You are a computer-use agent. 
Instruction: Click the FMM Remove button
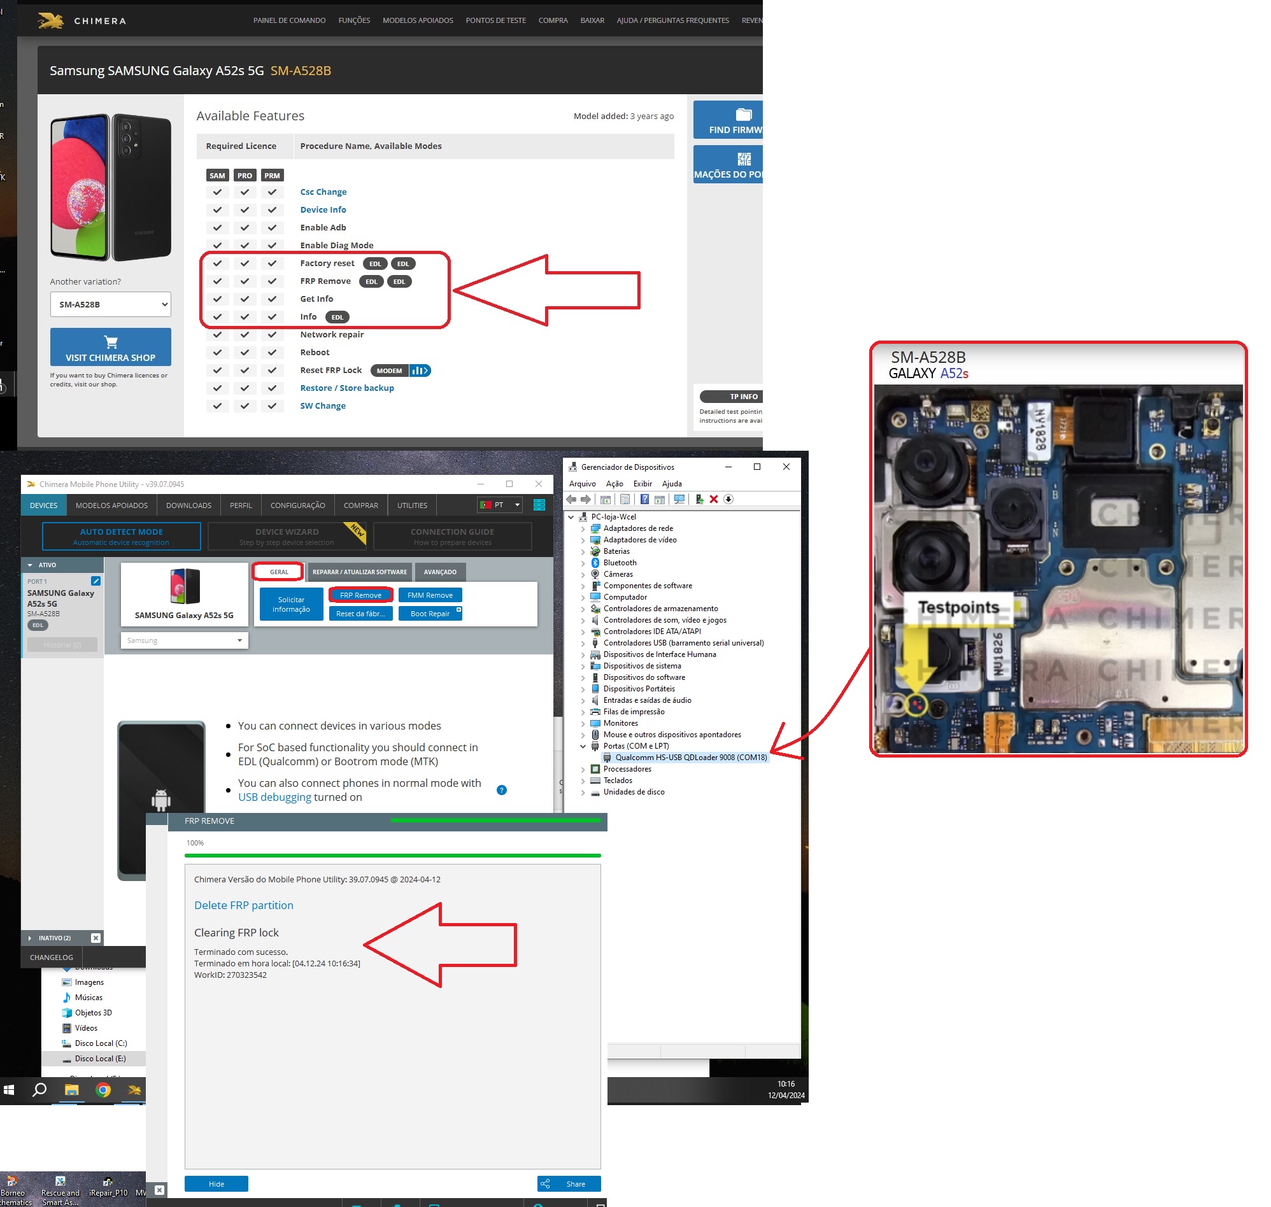(x=430, y=595)
